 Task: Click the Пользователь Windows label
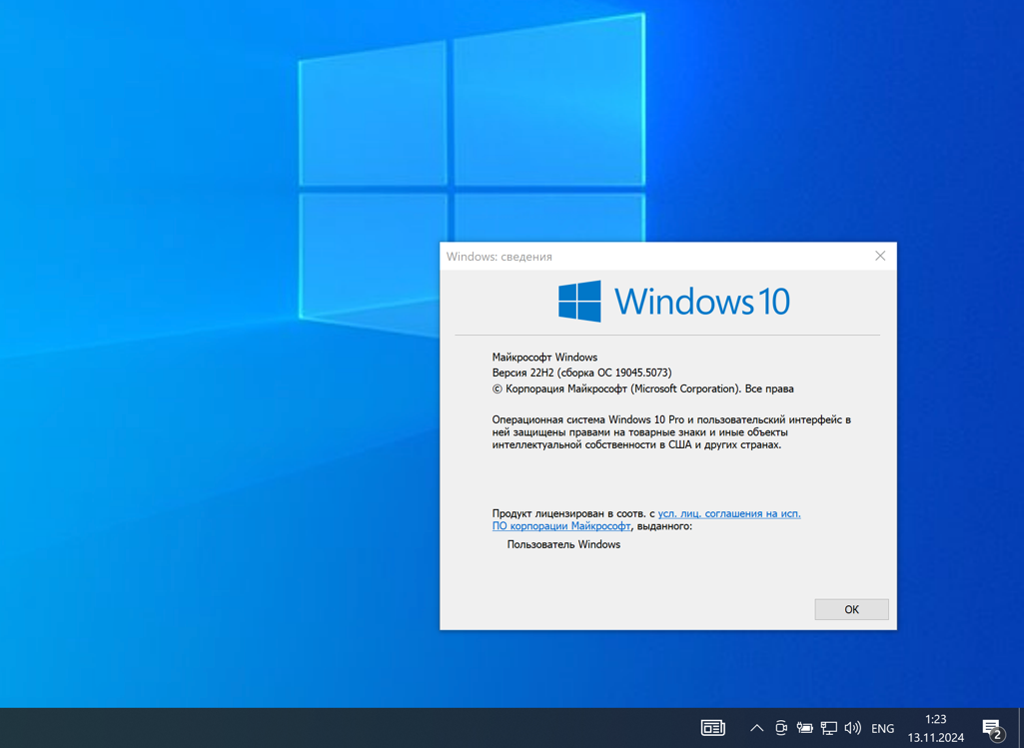[563, 544]
